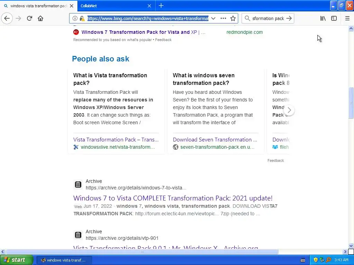Click seven-transformation-pack.en.u... URL
Screen dimensions: 354x265
click(217, 147)
